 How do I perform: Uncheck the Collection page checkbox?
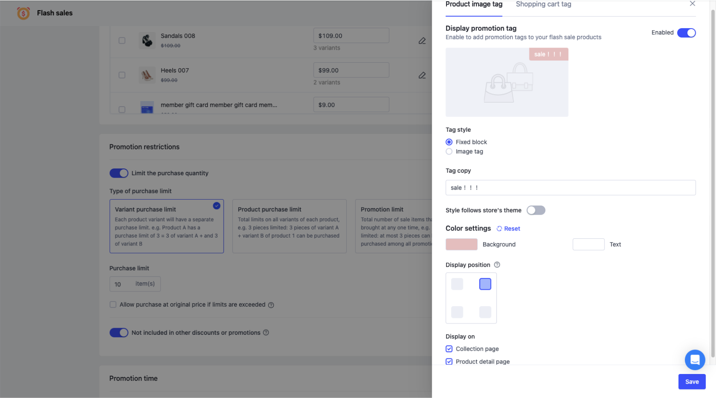click(x=449, y=349)
